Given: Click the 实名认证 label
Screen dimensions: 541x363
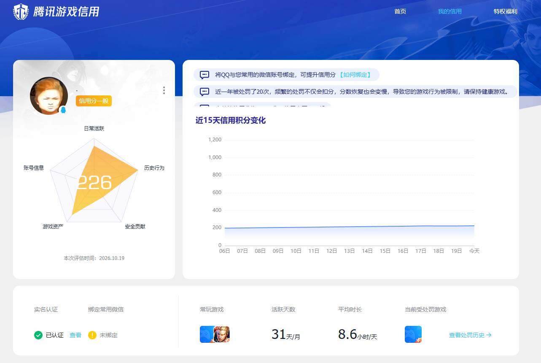Looking at the screenshot, I should pyautogui.click(x=46, y=309).
